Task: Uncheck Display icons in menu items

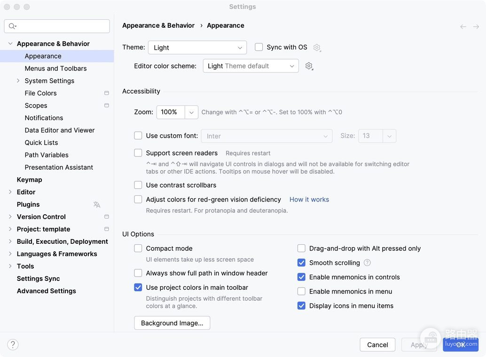Action: click(x=301, y=305)
